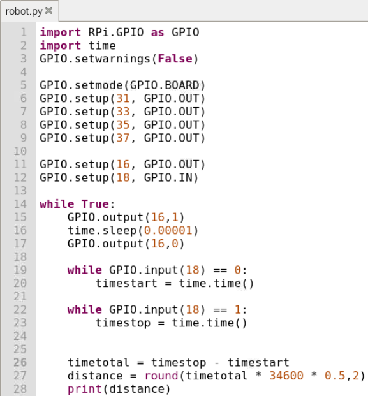The image size is (368, 396).
Task: Place cursor on GPIO.setwarnings(False) line
Action: tap(119, 59)
